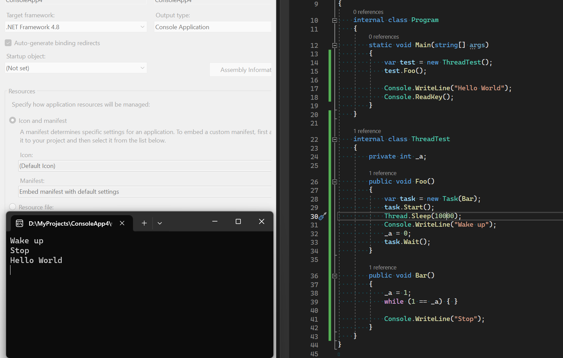Screen dimensions: 563x358
Task: Click the Assembly Information button
Action: click(241, 70)
